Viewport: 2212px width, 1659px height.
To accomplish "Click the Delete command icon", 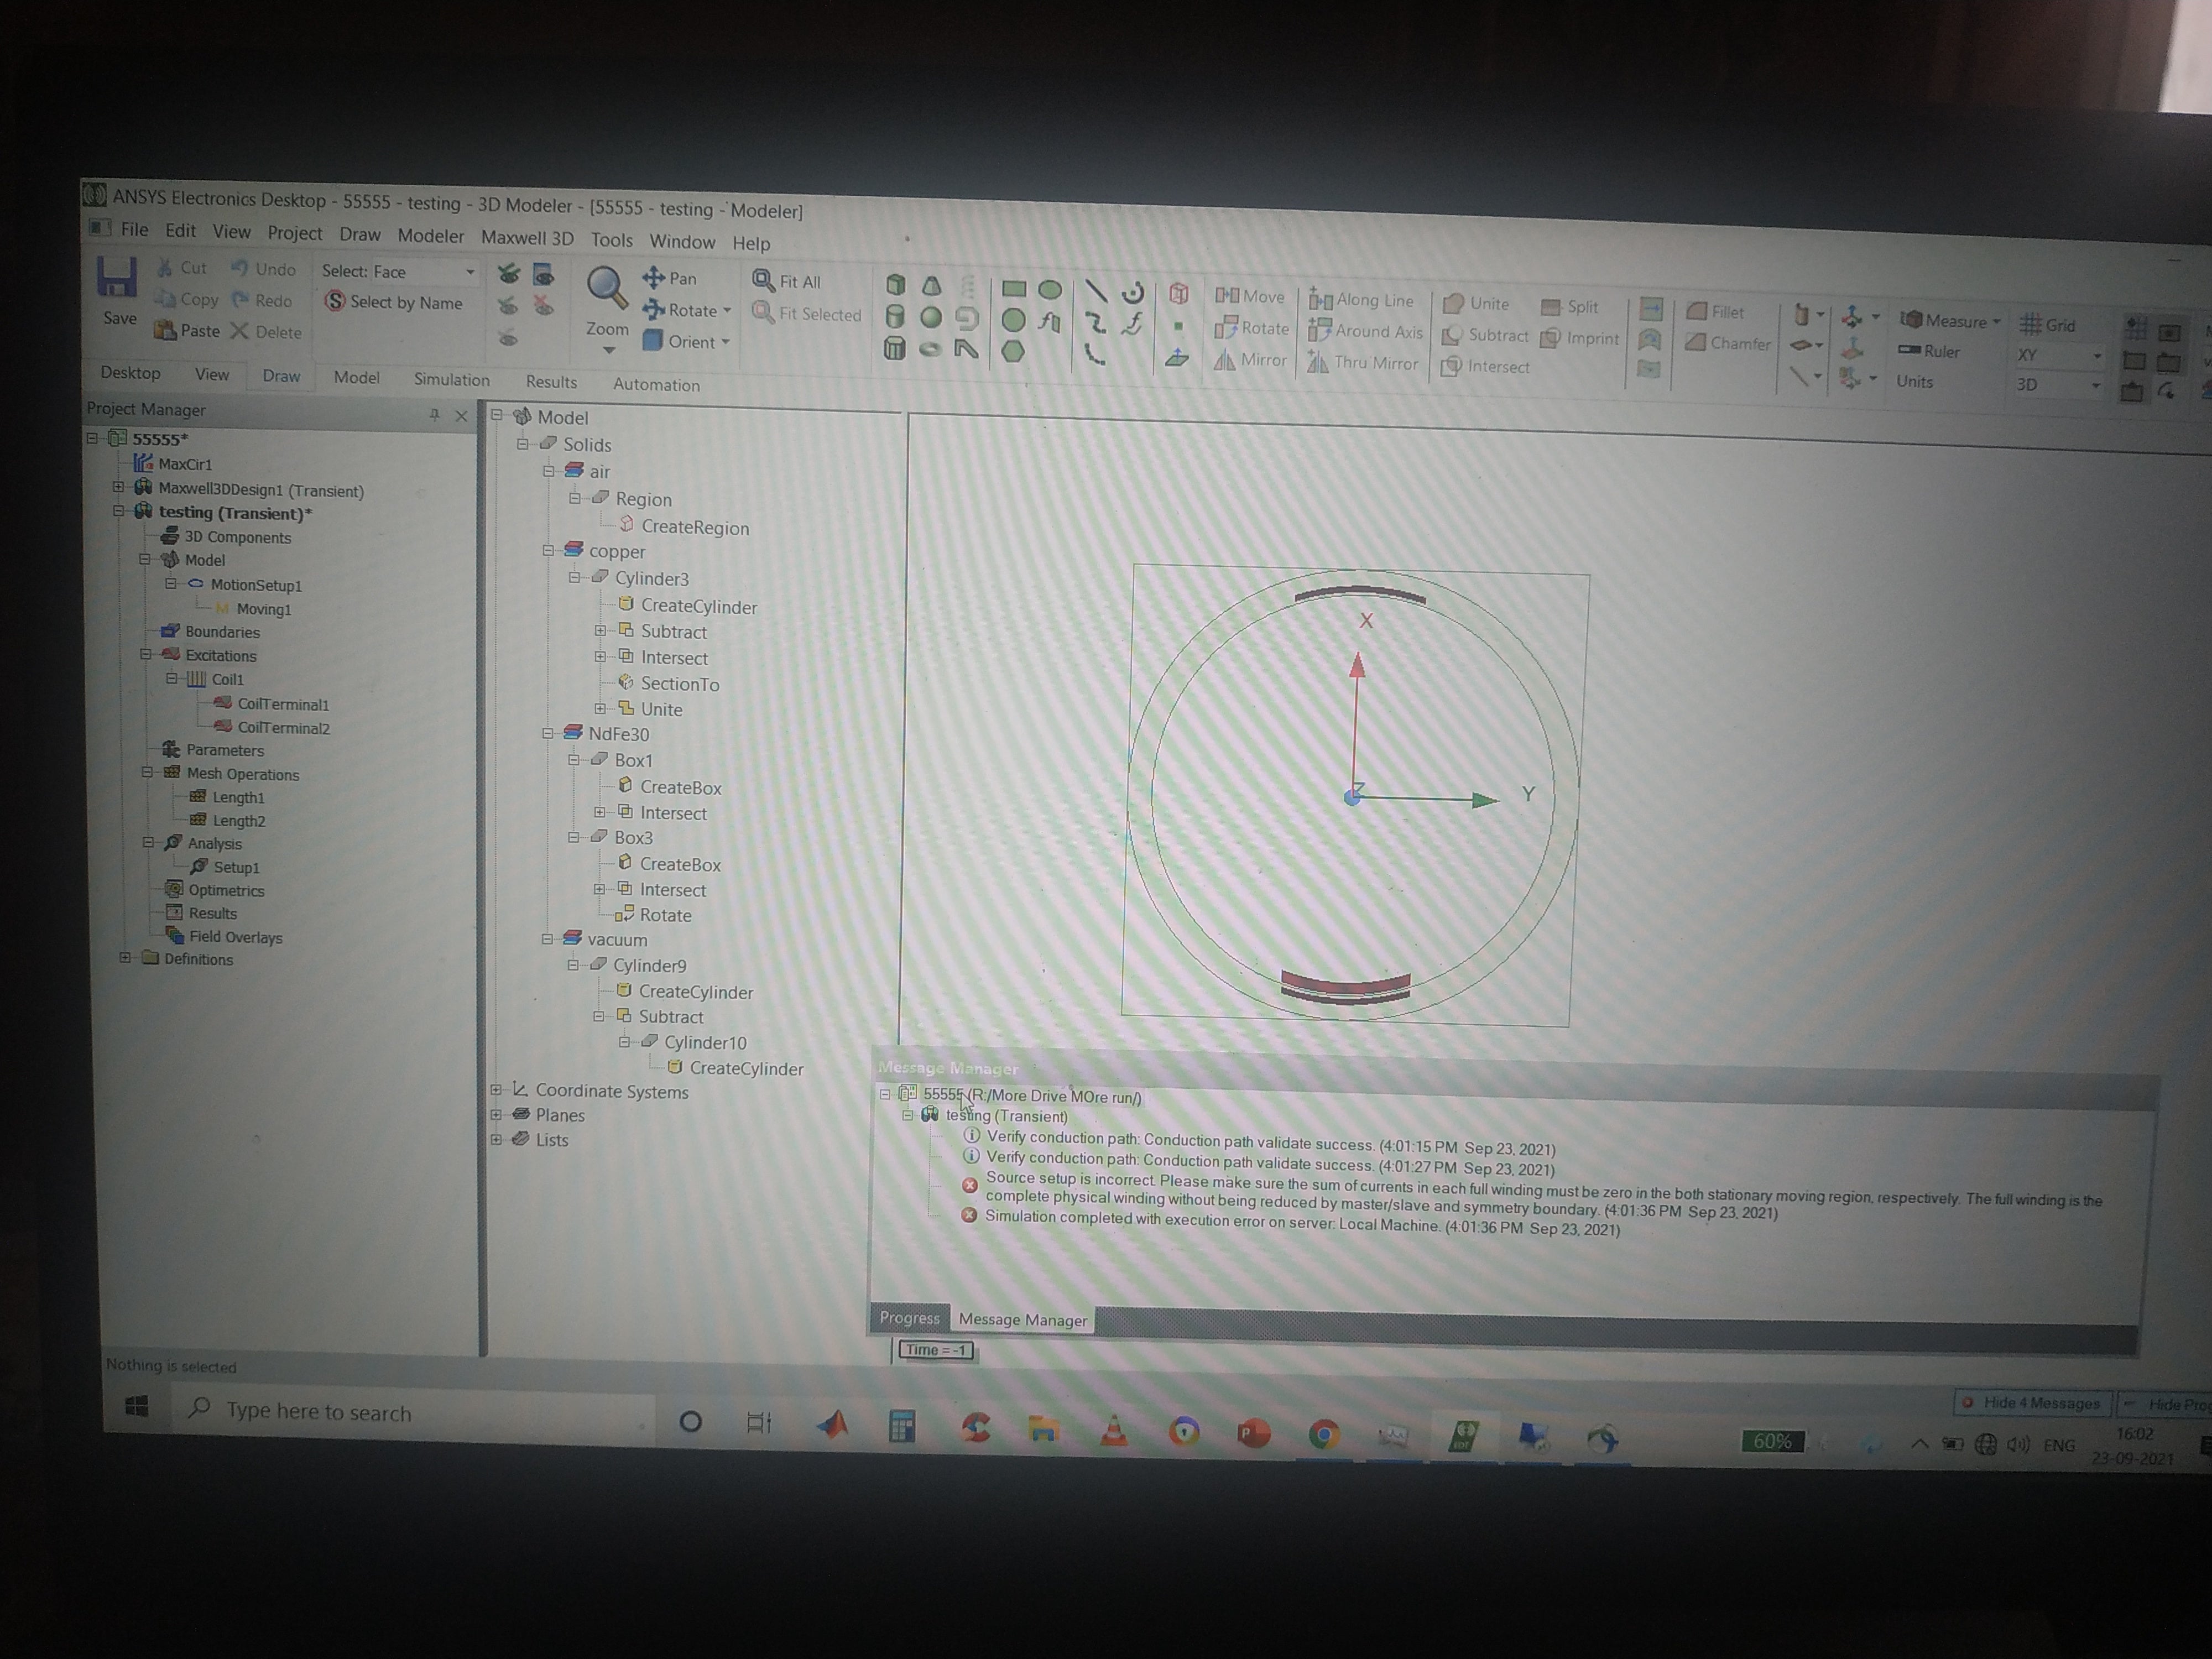I will [x=239, y=331].
